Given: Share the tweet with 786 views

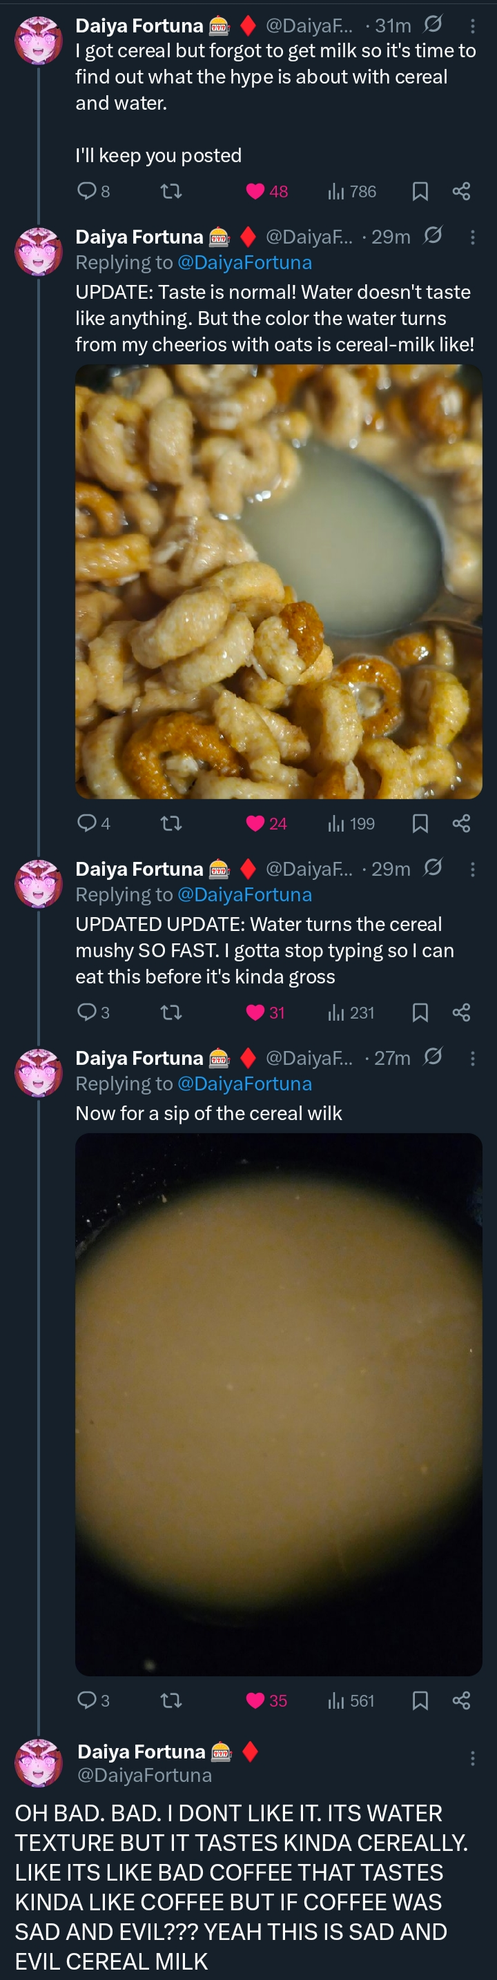Looking at the screenshot, I should (x=461, y=191).
